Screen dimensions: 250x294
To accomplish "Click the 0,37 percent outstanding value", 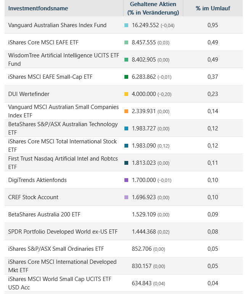I will pyautogui.click(x=213, y=77).
